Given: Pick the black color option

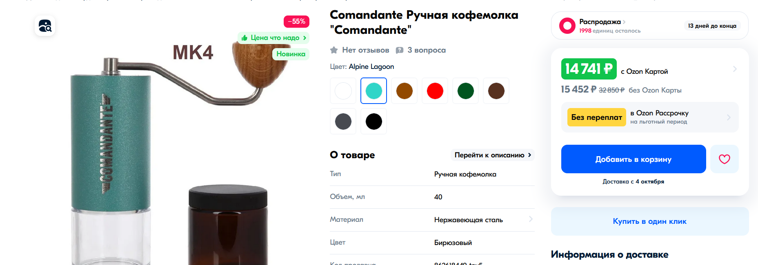Looking at the screenshot, I should pos(374,121).
